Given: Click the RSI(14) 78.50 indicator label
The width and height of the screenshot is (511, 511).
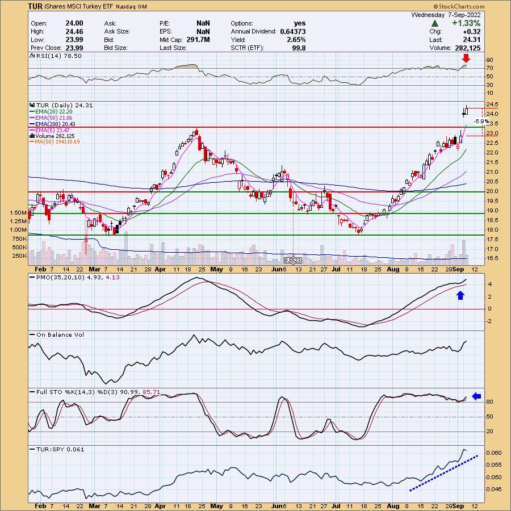Looking at the screenshot, I should click(58, 56).
